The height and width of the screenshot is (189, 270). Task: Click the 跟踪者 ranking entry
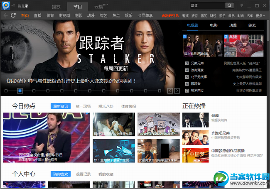[x=196, y=84]
